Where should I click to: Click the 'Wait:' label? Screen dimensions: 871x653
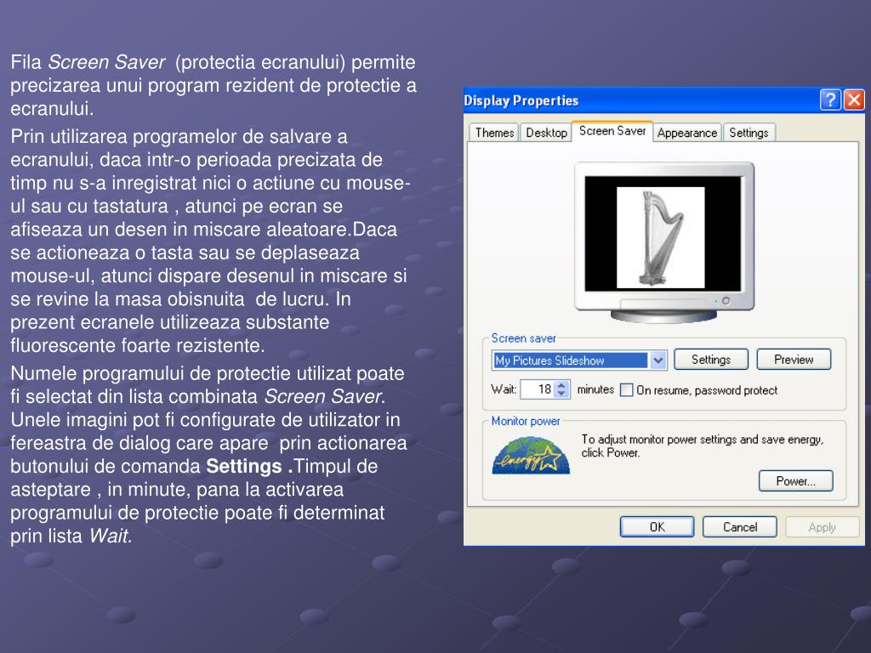504,389
